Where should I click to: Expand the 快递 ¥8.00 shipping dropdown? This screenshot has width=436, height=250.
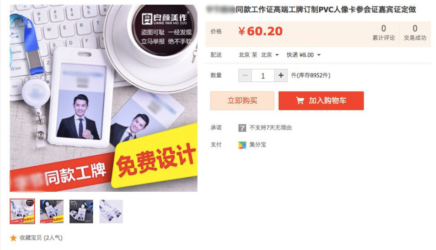tap(303, 55)
